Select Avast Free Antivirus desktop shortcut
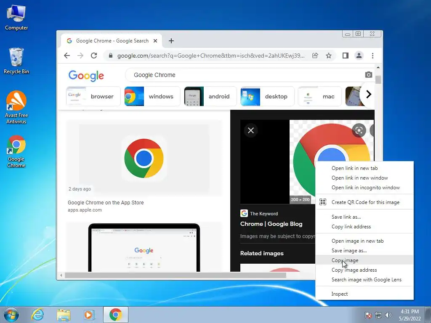This screenshot has width=431, height=323. 16,107
